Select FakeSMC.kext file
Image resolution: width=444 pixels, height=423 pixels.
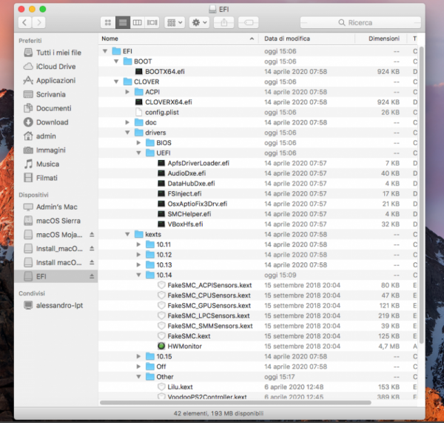coord(259,336)
